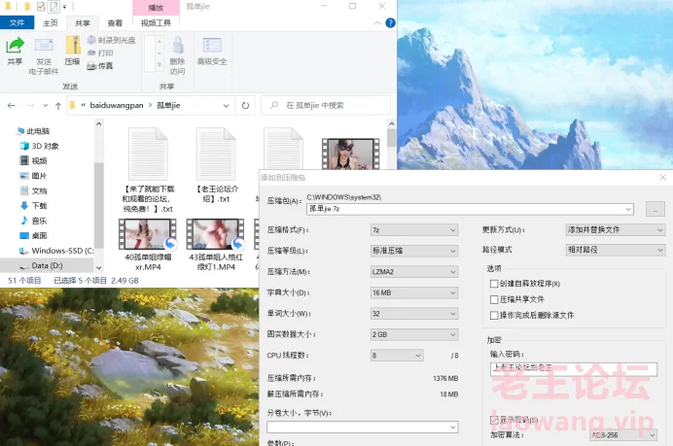Switch to the Home (主页) ribbon tab

coord(51,23)
